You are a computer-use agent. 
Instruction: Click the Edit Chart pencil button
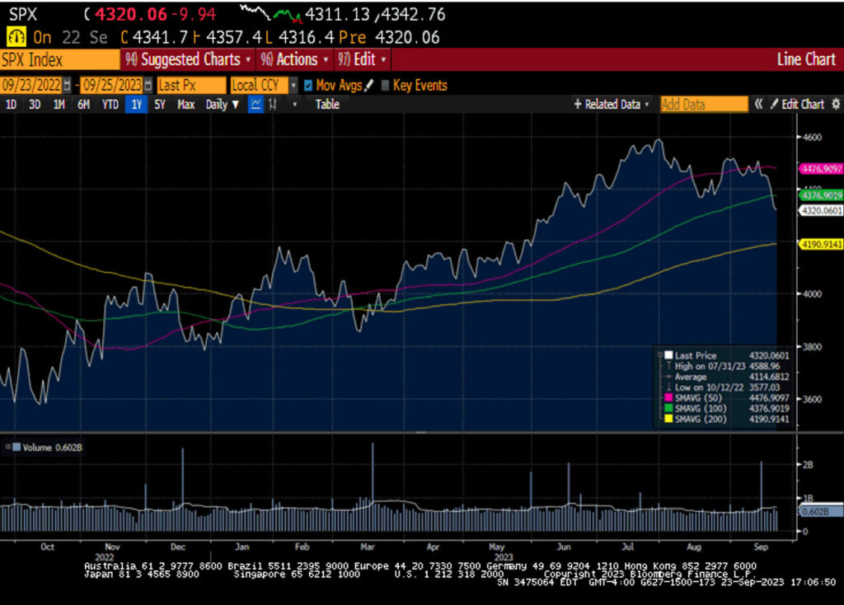point(797,105)
